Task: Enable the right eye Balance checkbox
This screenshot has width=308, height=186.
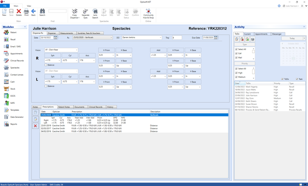Action: (x=46, y=65)
